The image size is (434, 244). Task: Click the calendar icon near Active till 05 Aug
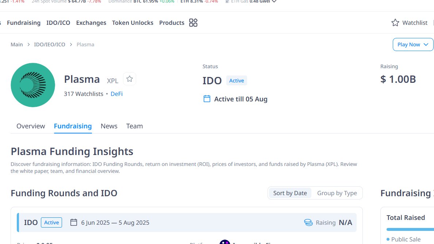coord(207,99)
